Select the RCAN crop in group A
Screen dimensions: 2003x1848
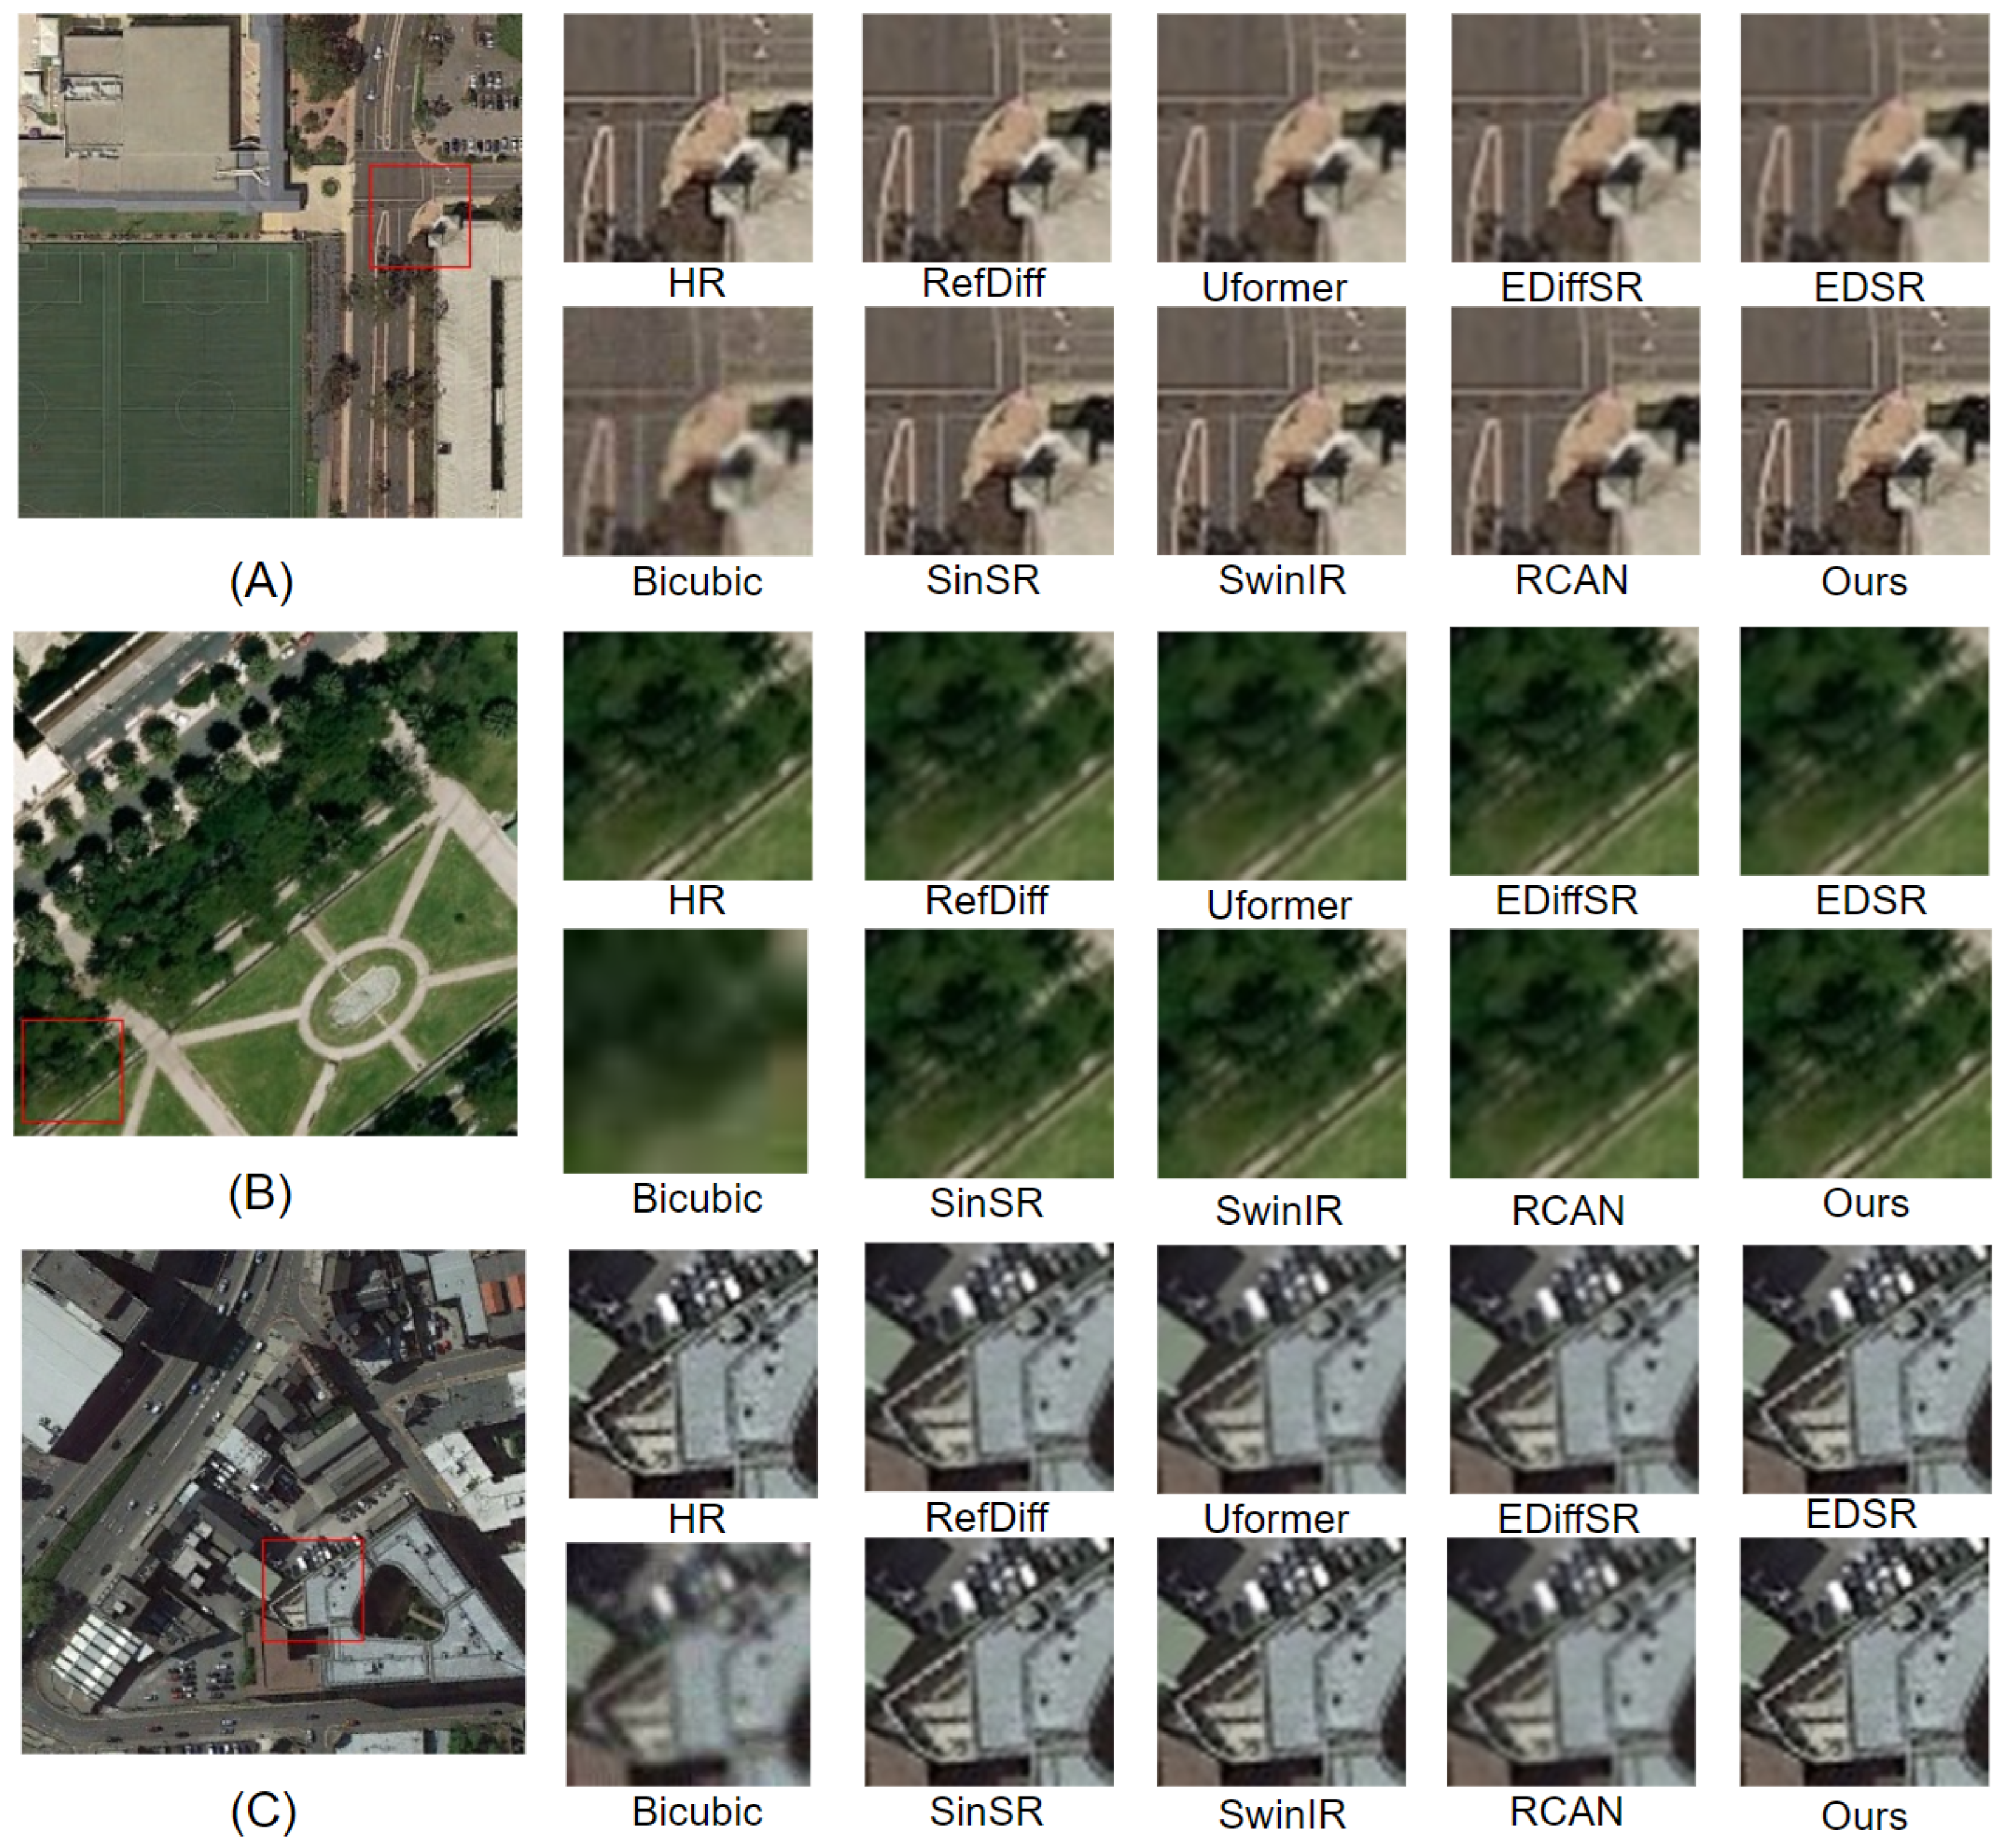[1575, 431]
